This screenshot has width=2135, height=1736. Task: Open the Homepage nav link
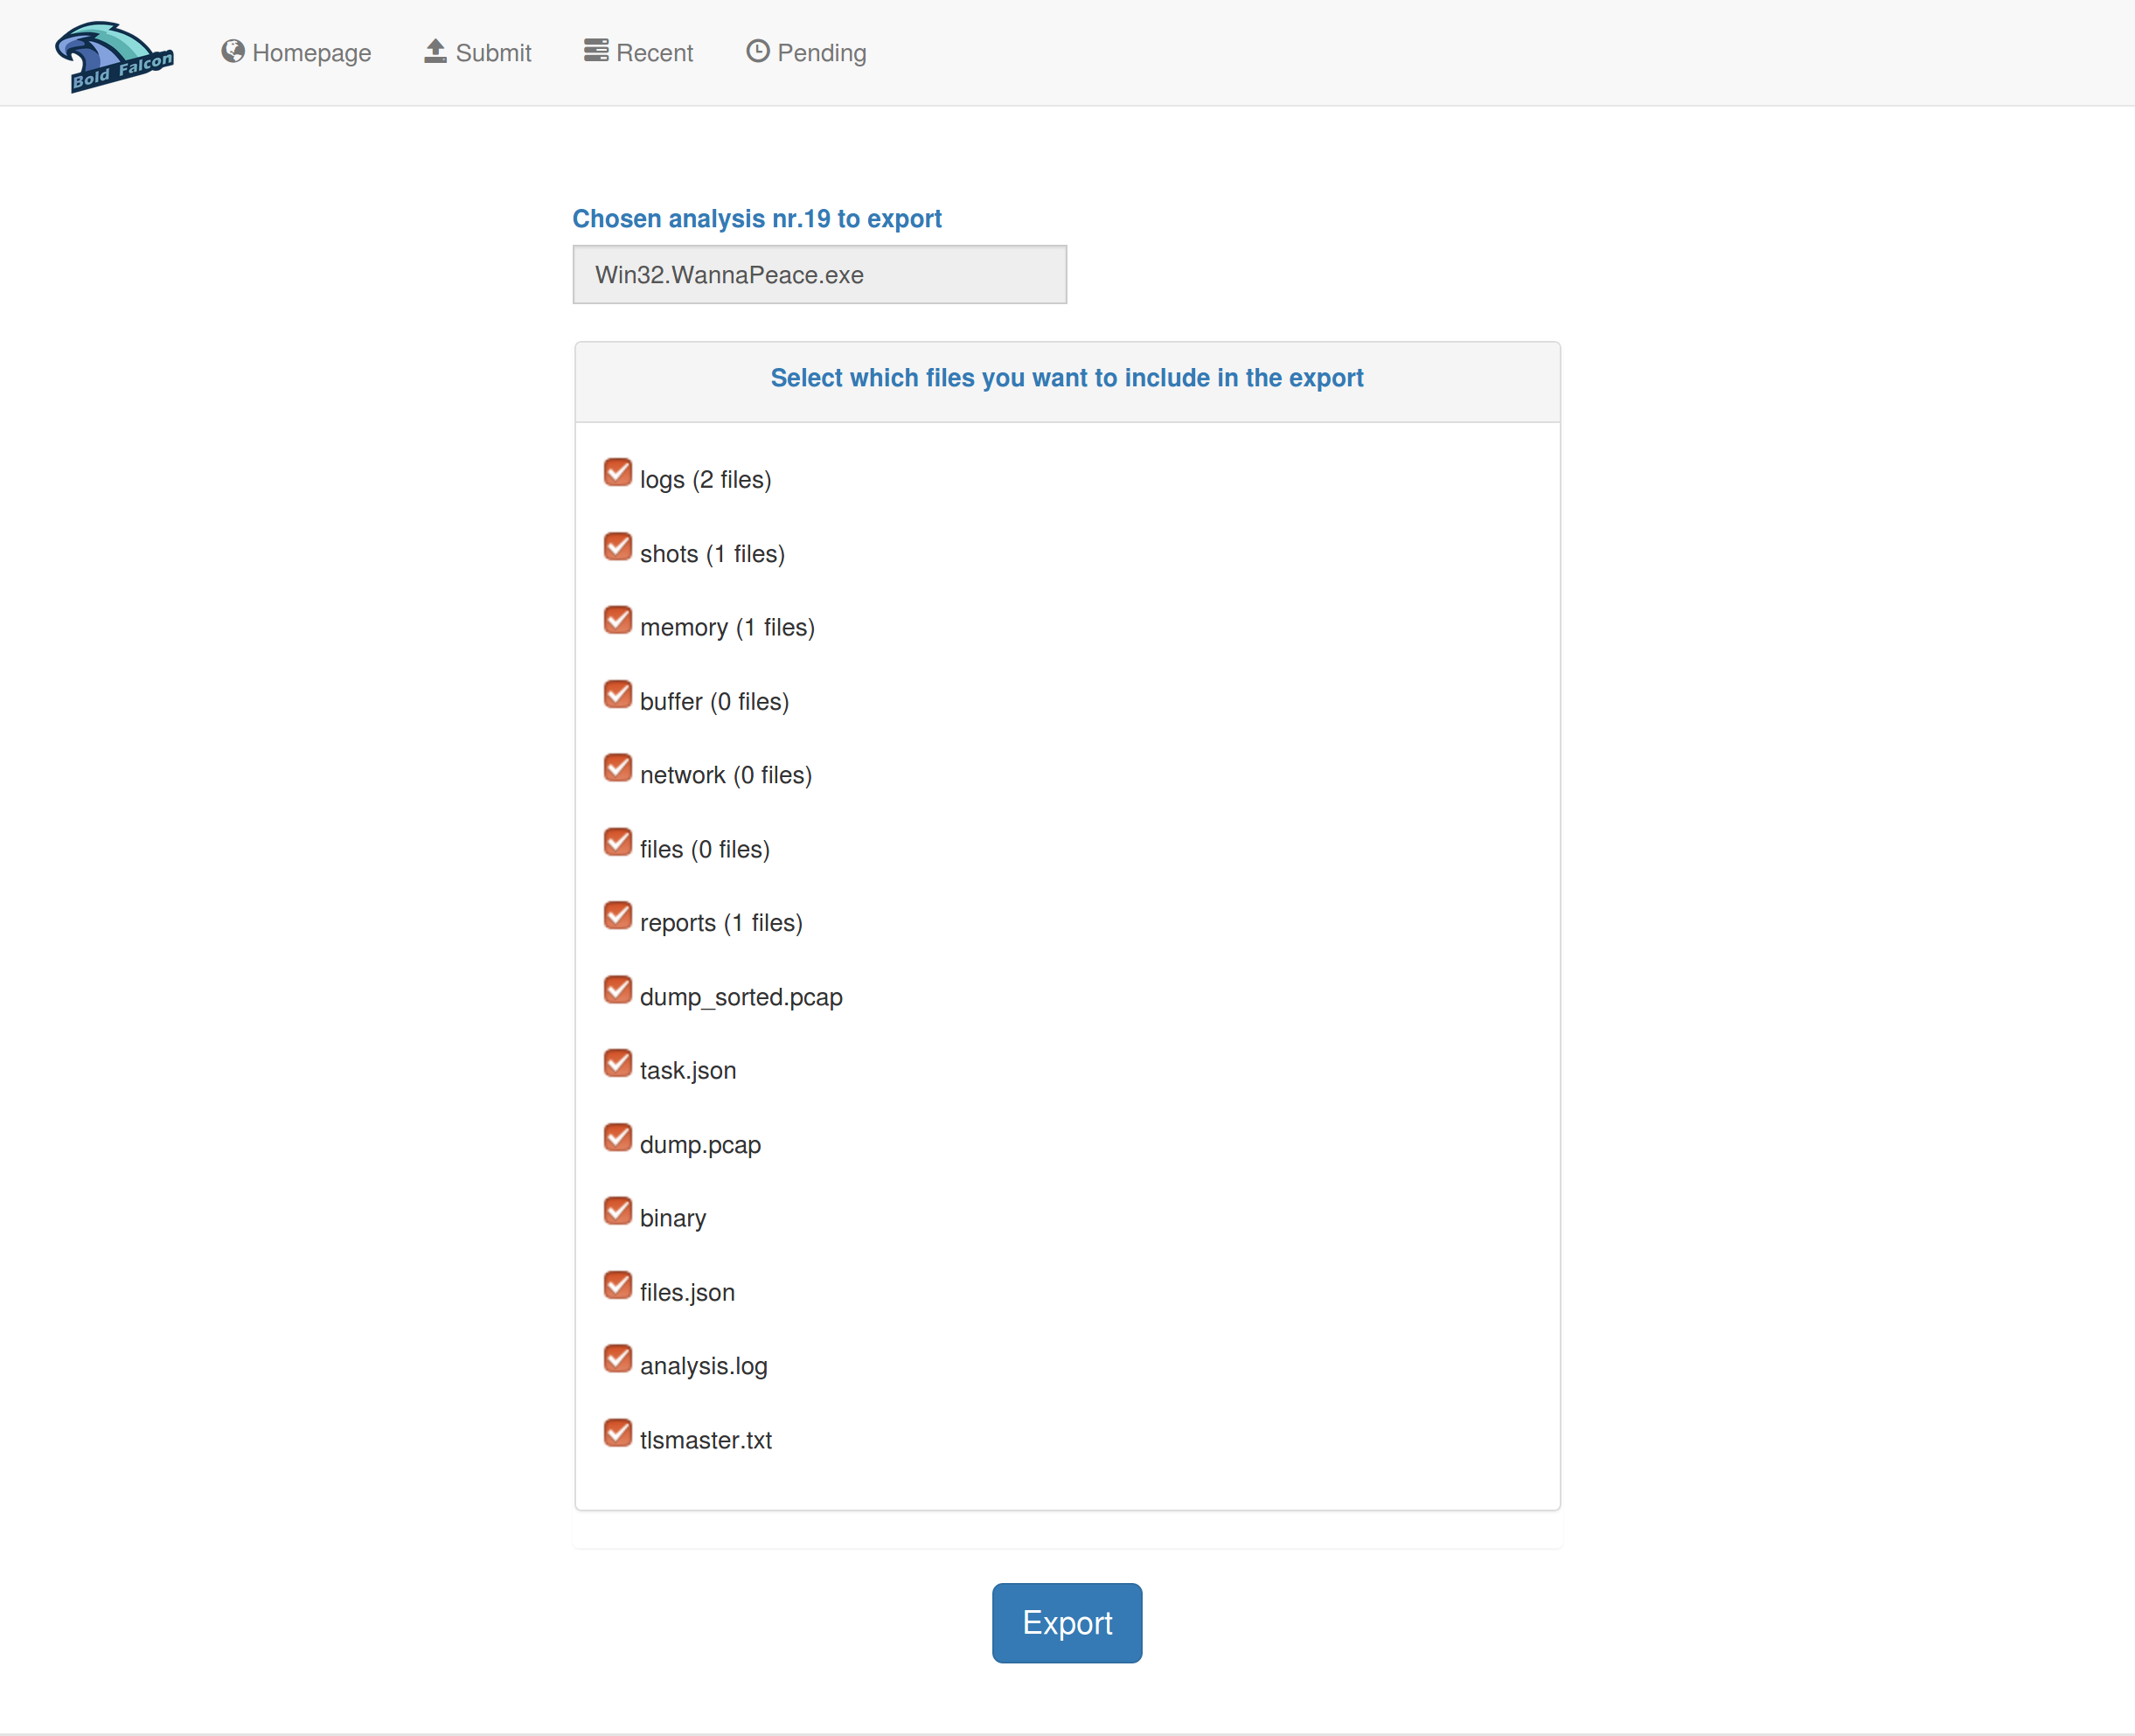pos(296,52)
